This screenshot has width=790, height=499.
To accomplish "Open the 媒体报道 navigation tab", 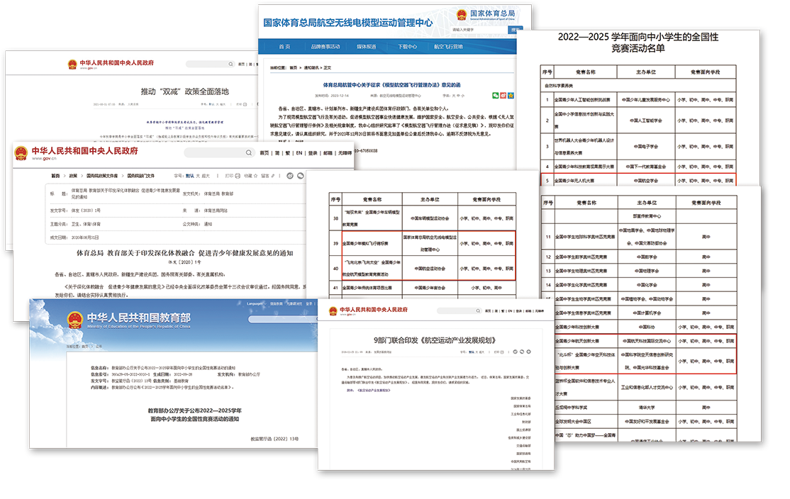I will tap(367, 46).
